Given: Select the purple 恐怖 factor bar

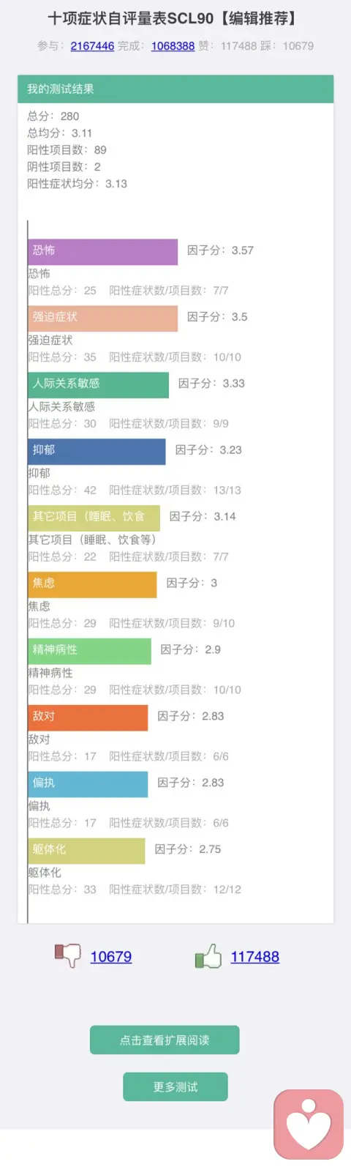Looking at the screenshot, I should pyautogui.click(x=103, y=251).
